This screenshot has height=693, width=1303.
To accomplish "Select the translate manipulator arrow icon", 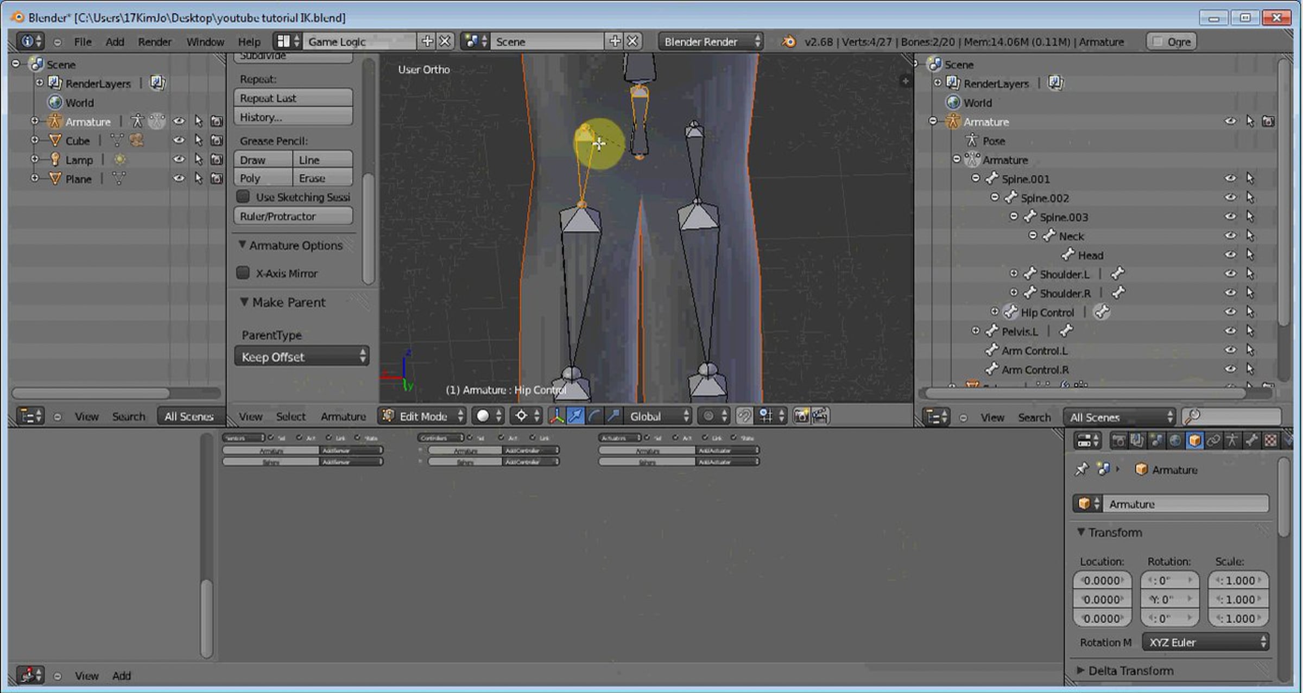I will coord(575,416).
